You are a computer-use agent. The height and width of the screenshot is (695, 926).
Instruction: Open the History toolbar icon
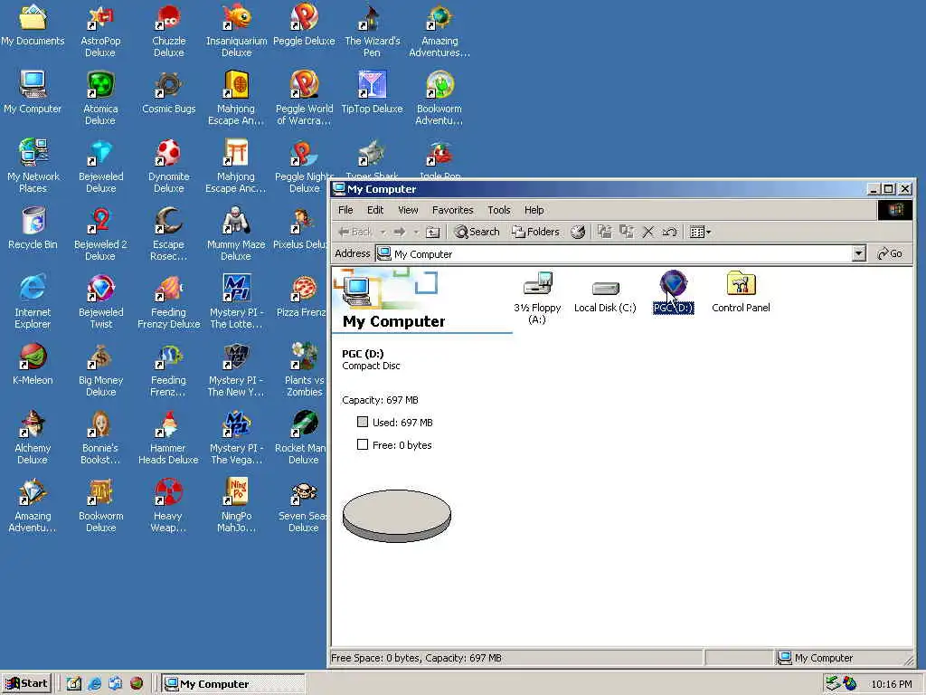click(x=578, y=232)
